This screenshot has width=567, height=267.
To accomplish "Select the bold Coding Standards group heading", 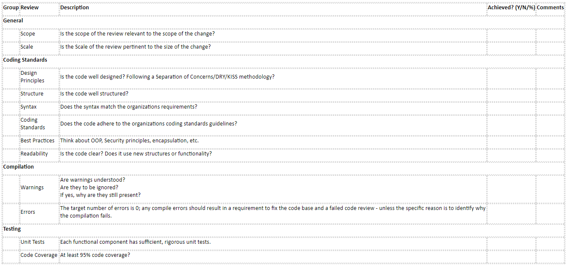I will (x=25, y=60).
